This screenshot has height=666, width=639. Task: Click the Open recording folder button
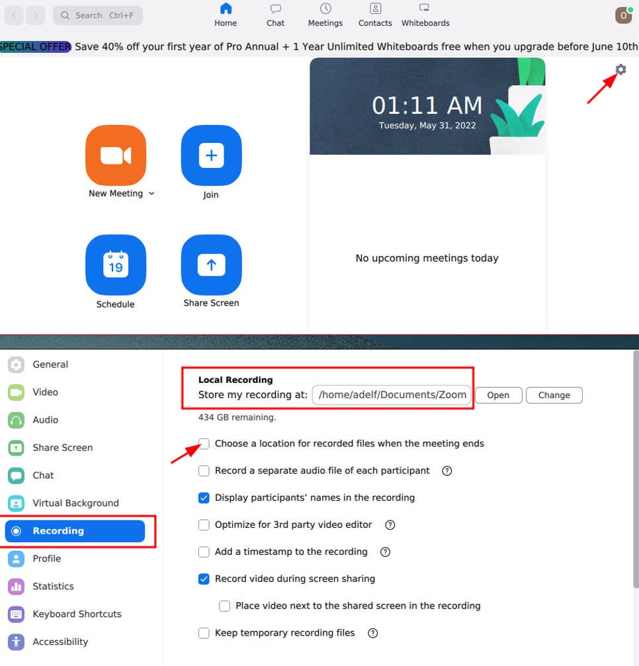point(498,395)
